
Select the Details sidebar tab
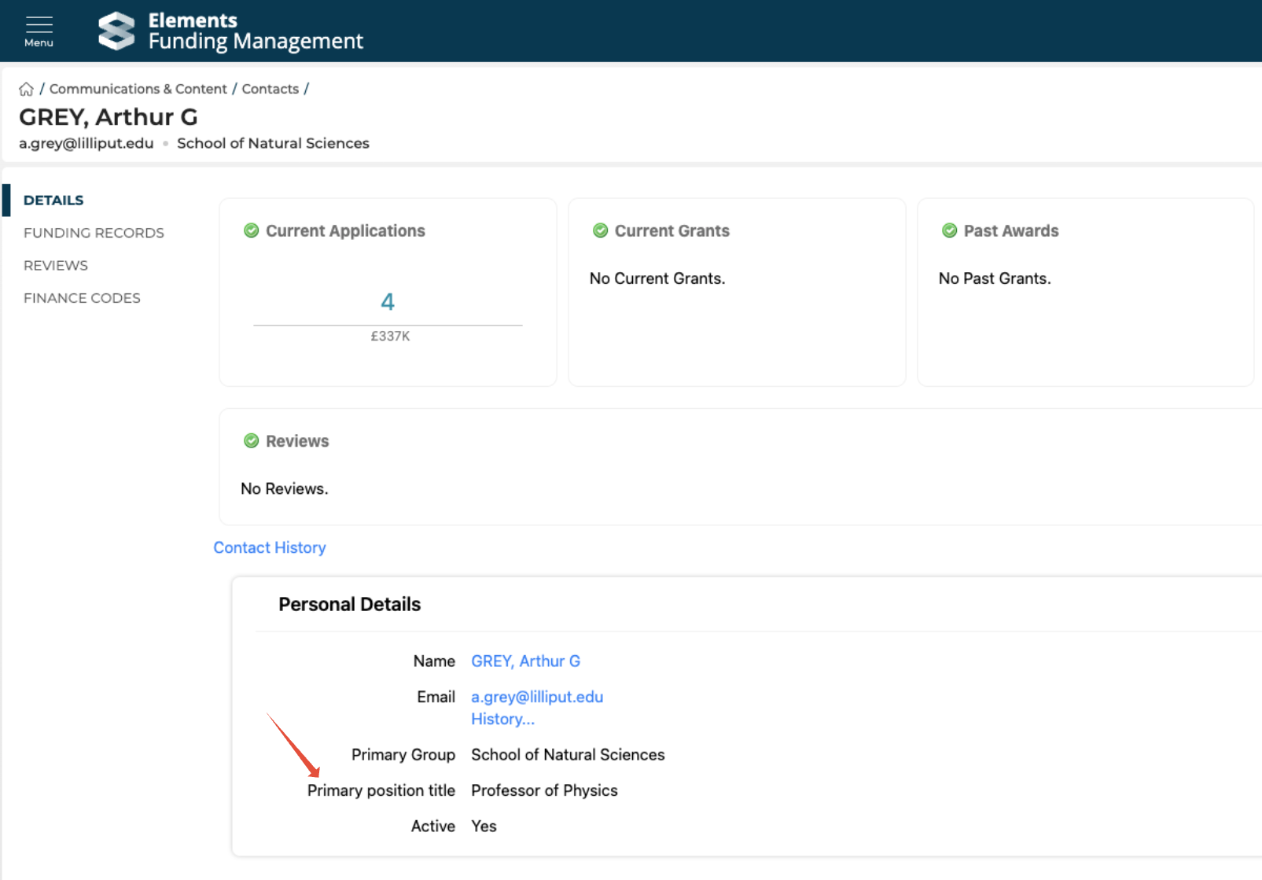coord(53,200)
